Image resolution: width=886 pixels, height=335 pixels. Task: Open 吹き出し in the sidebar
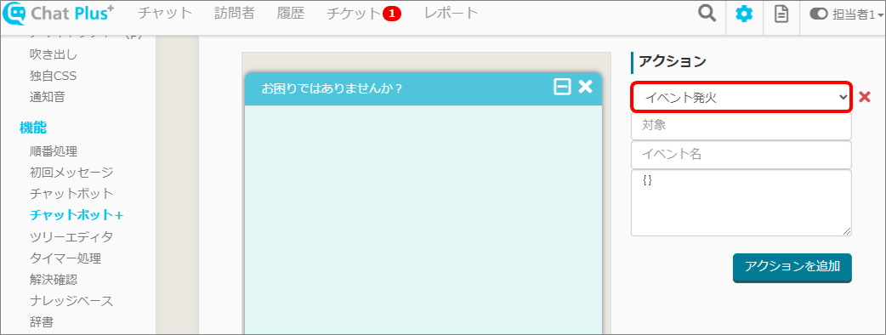pyautogui.click(x=54, y=54)
